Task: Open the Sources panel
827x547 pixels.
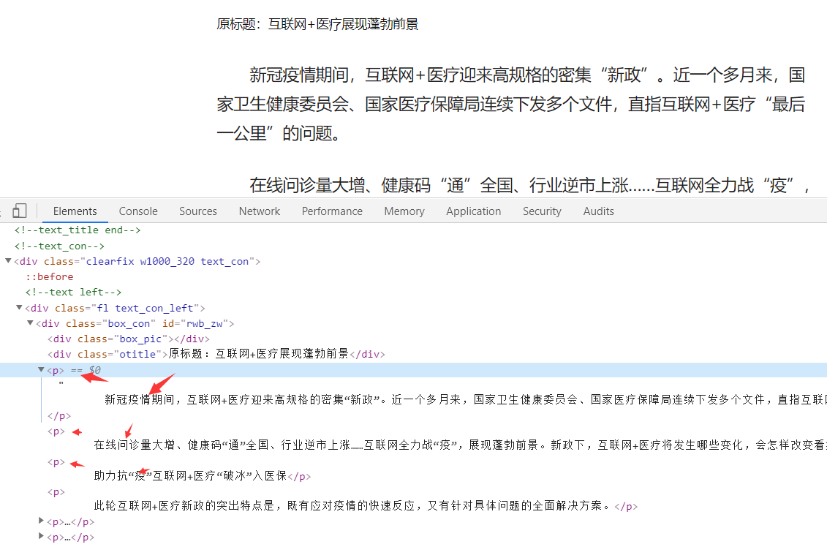Action: tap(197, 211)
